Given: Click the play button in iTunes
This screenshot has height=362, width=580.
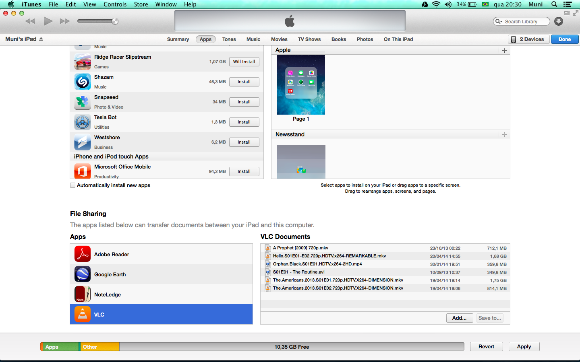Looking at the screenshot, I should coord(48,21).
